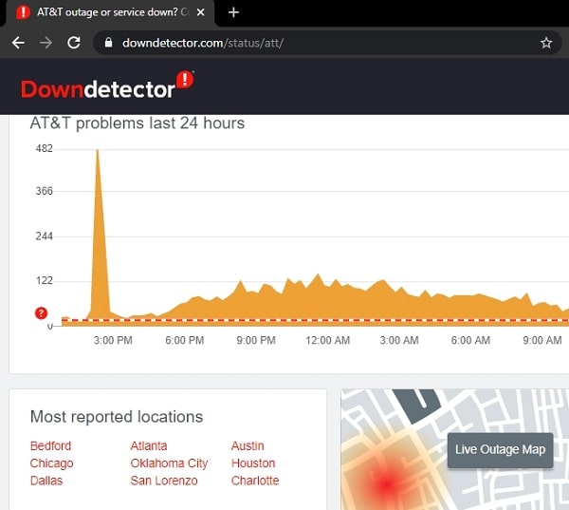569x510 pixels.
Task: Click the browser forward arrow
Action: [x=46, y=43]
